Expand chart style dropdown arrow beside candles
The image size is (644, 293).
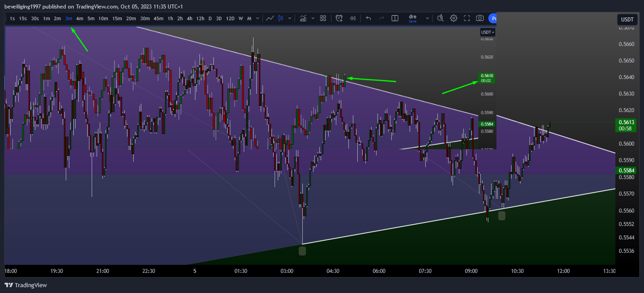(290, 18)
